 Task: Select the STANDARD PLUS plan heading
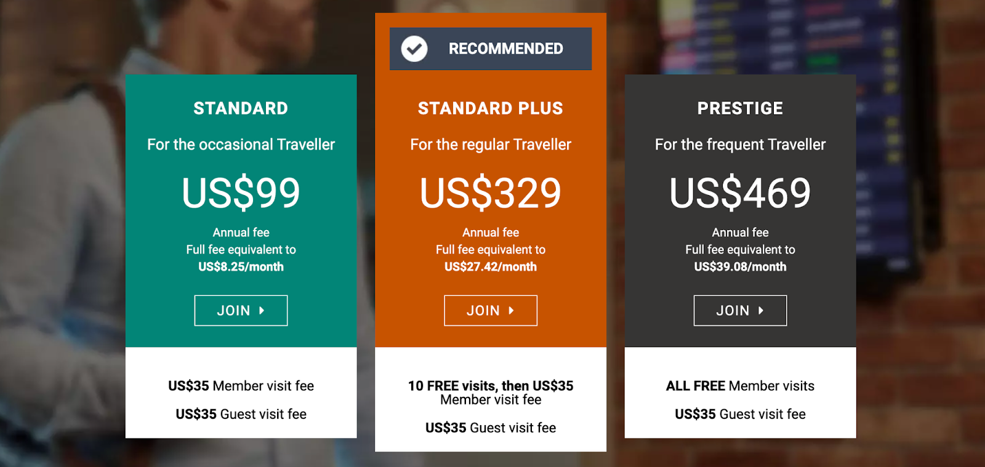point(491,108)
